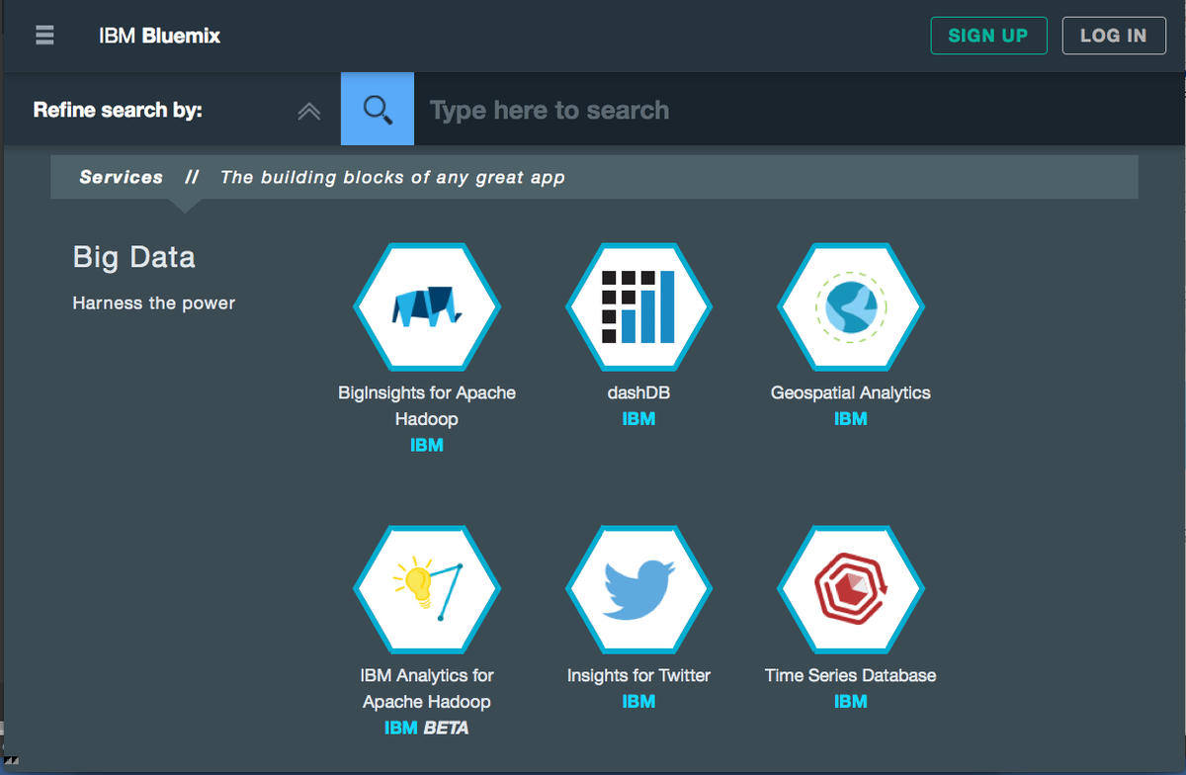This screenshot has height=775, width=1186.
Task: Open the Geospatial Analytics globe icon
Action: (x=851, y=307)
